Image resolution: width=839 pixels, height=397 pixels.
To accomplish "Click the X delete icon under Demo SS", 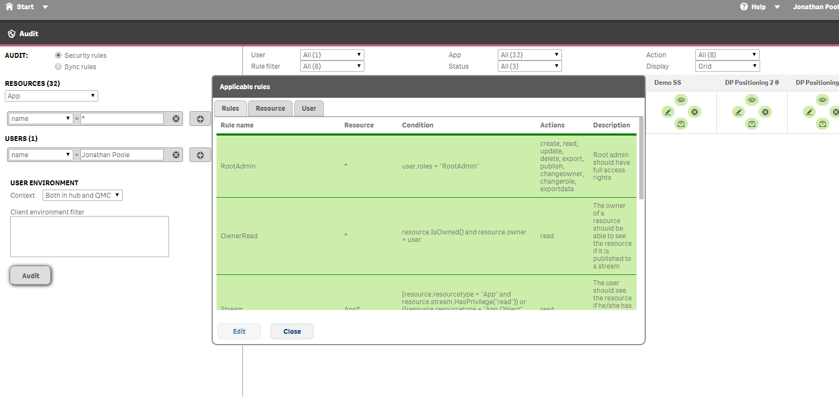I will tap(695, 112).
